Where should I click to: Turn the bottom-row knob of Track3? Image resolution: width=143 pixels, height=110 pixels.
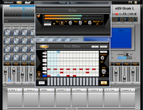point(24,58)
